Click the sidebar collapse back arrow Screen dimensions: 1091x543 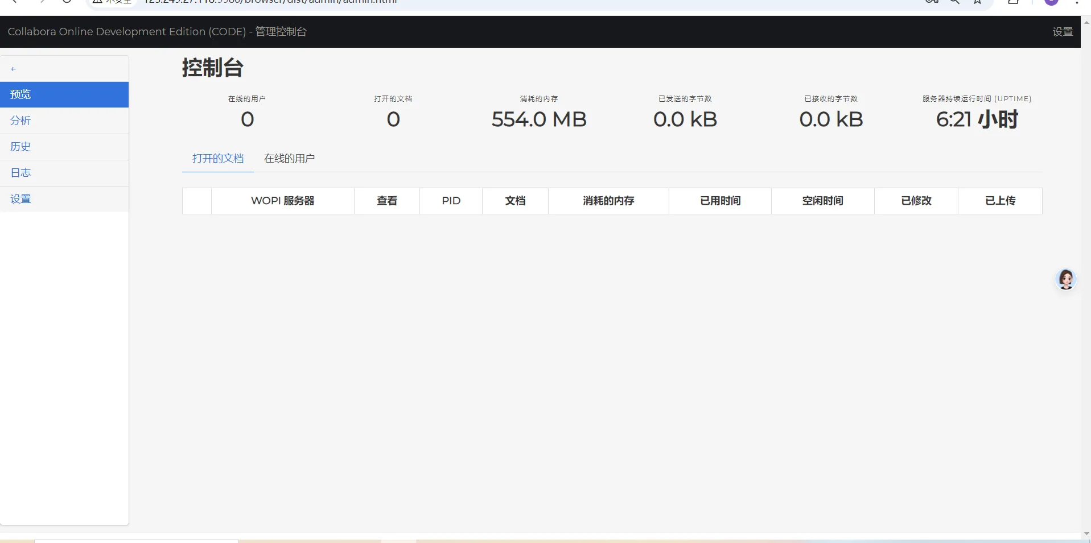(x=14, y=69)
